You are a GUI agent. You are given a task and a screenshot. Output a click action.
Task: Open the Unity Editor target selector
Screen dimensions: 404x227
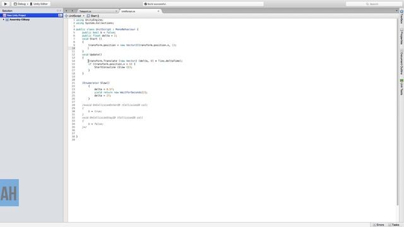pyautogui.click(x=39, y=4)
